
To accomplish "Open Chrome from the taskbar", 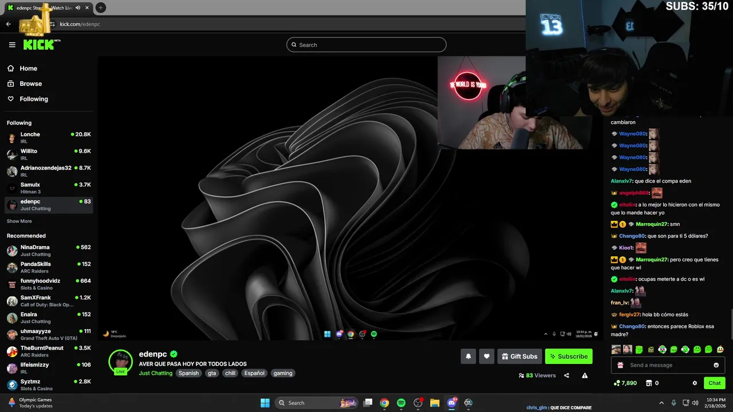I will [384, 403].
